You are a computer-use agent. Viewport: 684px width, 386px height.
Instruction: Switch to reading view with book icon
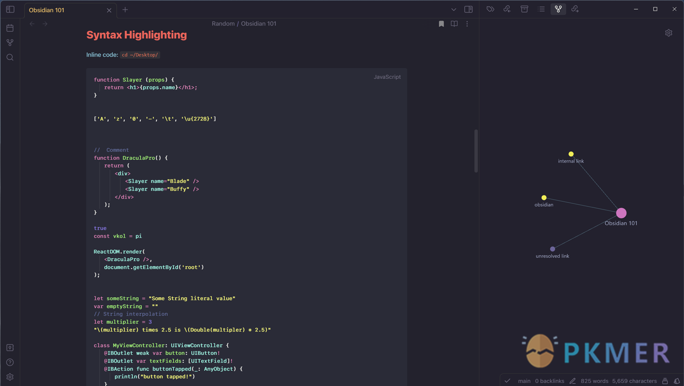454,24
